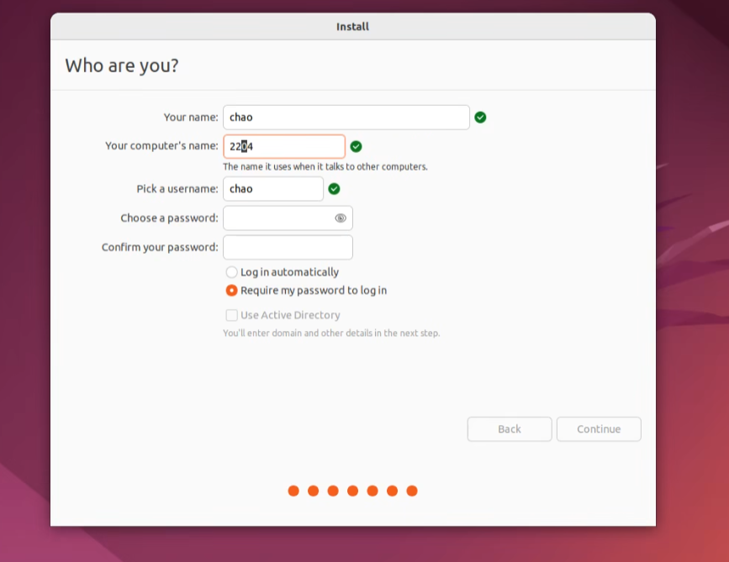Image resolution: width=729 pixels, height=562 pixels.
Task: Click the hint about talking to other computers
Action: click(x=325, y=166)
